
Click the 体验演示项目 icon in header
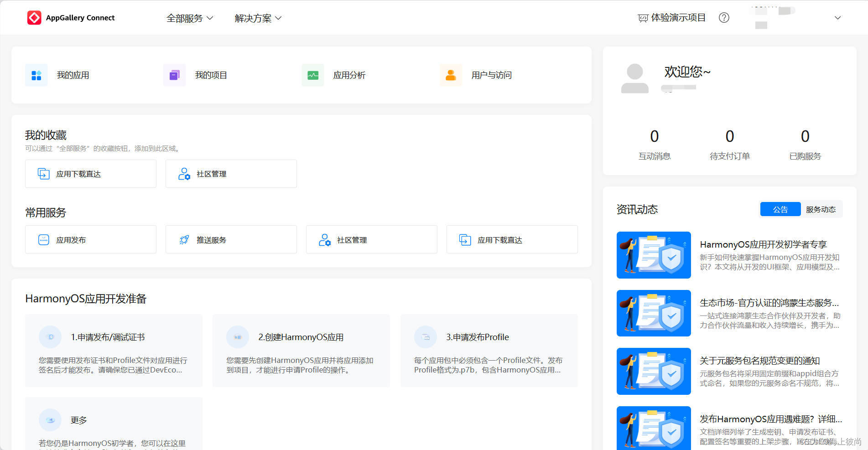click(x=643, y=18)
